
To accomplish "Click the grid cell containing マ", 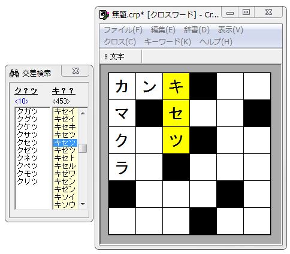I will [122, 113].
